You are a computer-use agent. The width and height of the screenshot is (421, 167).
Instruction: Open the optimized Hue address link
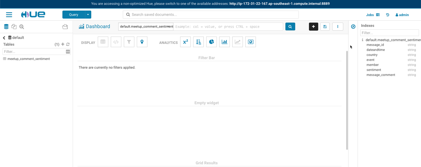tap(280, 4)
